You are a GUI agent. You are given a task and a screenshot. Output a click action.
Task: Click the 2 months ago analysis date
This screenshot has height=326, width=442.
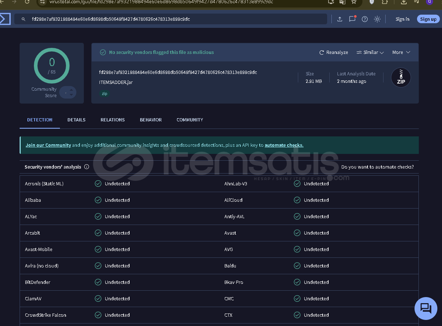pyautogui.click(x=351, y=81)
